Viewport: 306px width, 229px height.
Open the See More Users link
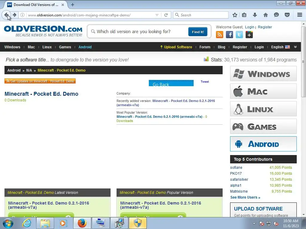click(x=245, y=197)
